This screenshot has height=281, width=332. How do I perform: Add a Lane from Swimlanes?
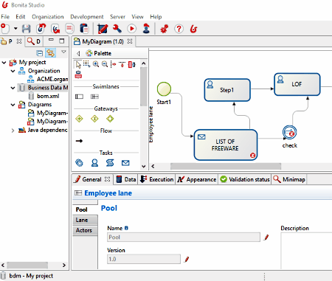point(94,97)
